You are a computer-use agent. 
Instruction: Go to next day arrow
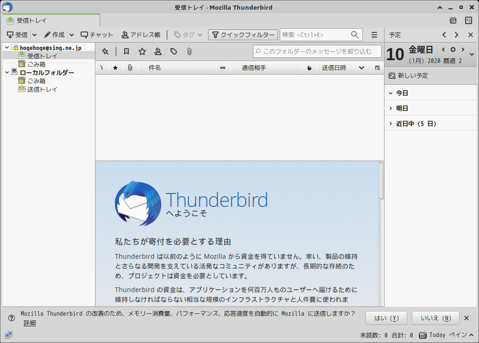463,50
